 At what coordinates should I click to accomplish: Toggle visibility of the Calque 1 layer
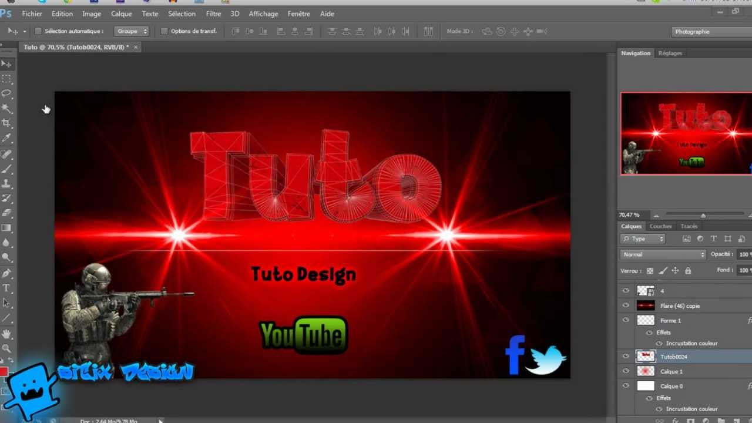pos(626,371)
